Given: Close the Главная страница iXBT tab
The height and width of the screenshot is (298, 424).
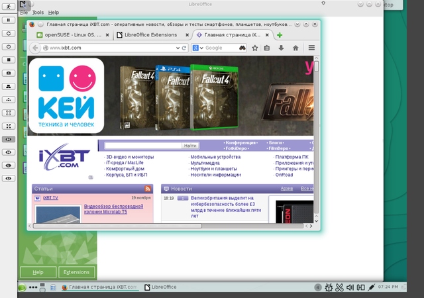Looking at the screenshot, I should 267,35.
